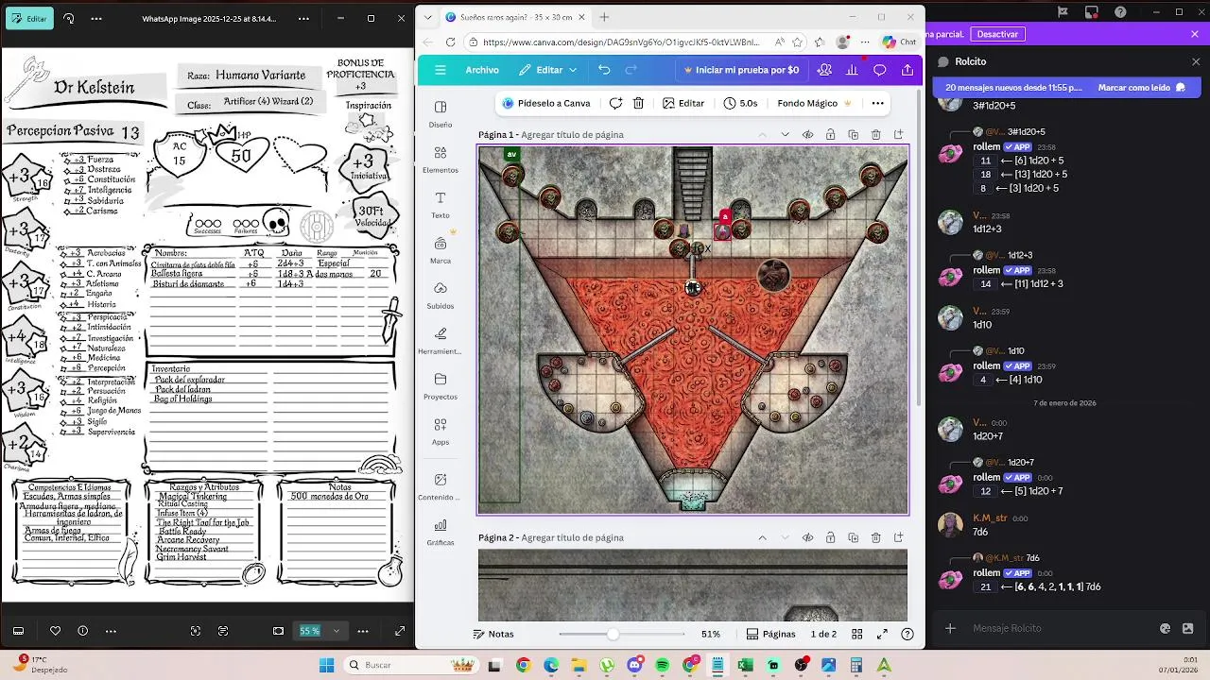This screenshot has width=1210, height=680.
Task: Open Elementos panel in Canva sidebar
Action: [x=441, y=159]
